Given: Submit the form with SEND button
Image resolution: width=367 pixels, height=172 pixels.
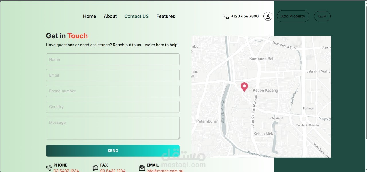Looking at the screenshot, I should [x=113, y=151].
